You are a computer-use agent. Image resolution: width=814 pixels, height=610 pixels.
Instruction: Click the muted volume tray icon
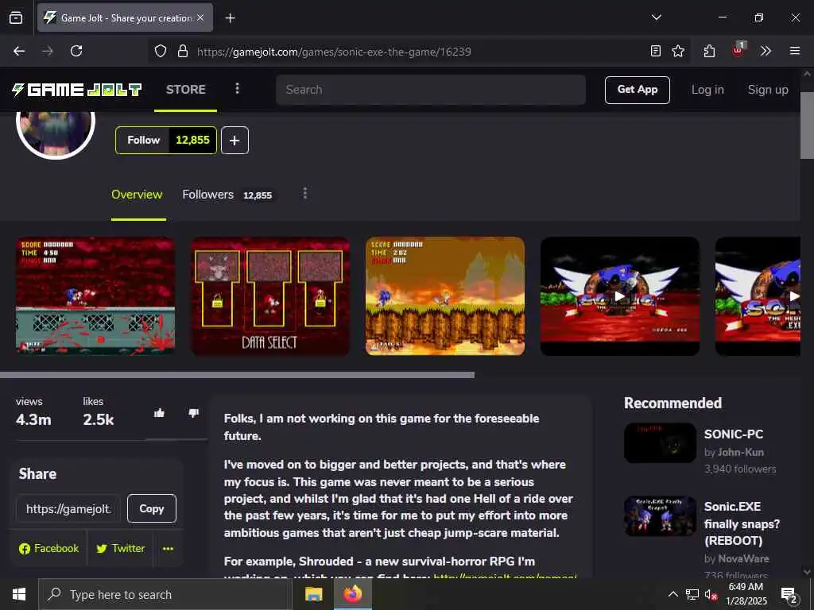711,594
